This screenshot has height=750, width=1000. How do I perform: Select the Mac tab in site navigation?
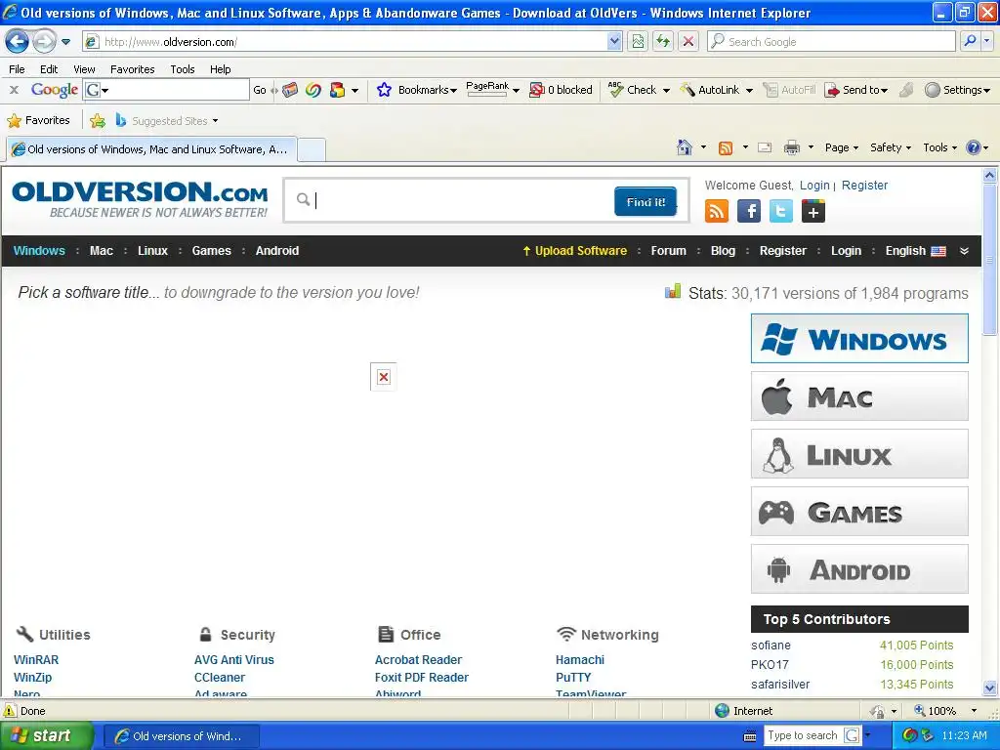pyautogui.click(x=102, y=251)
